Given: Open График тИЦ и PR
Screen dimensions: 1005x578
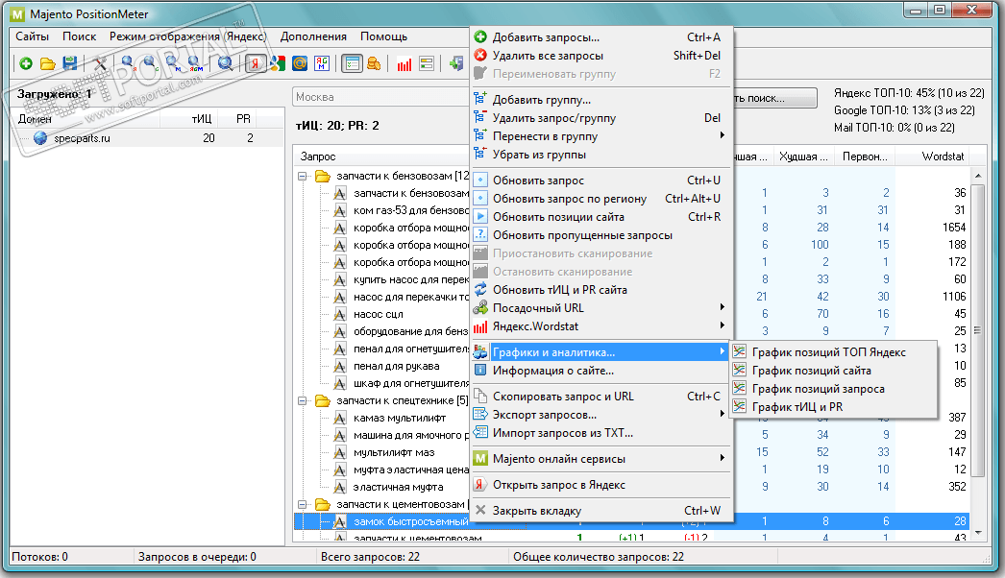Looking at the screenshot, I should pyautogui.click(x=834, y=407).
